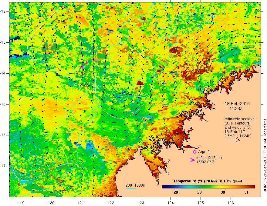Click the longitude 123 axis label

pyautogui.click(x=141, y=203)
